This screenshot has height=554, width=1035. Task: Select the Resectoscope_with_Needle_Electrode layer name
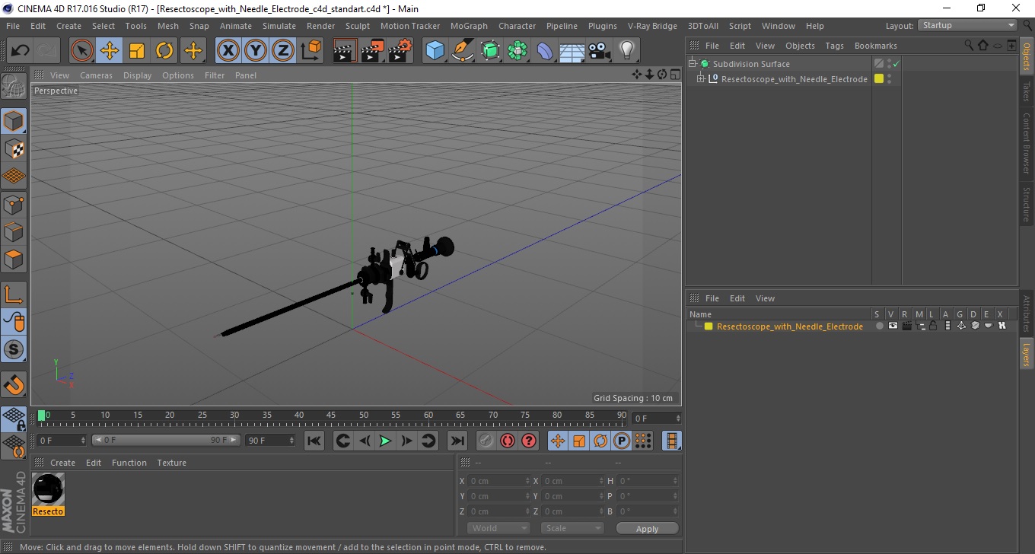pyautogui.click(x=789, y=326)
